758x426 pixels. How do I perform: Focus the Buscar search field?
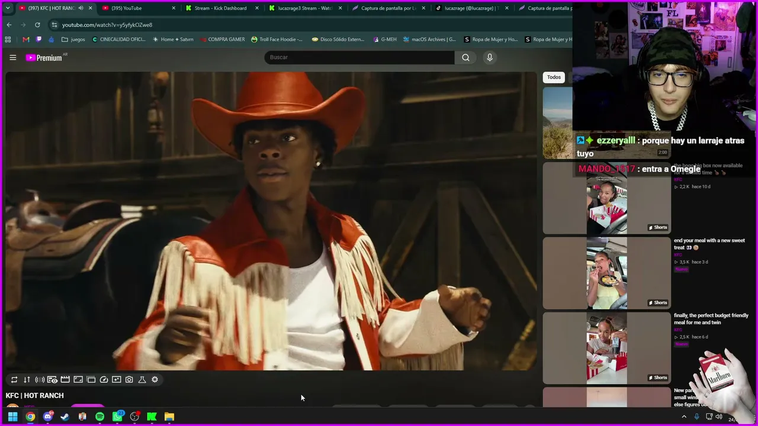point(359,57)
